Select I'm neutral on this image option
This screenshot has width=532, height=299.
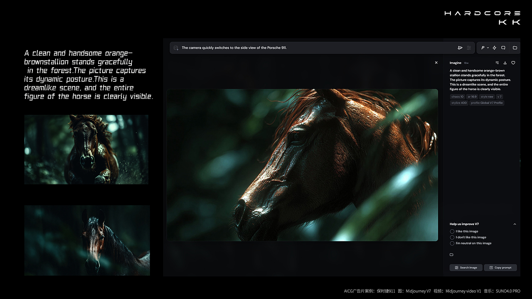(471, 243)
